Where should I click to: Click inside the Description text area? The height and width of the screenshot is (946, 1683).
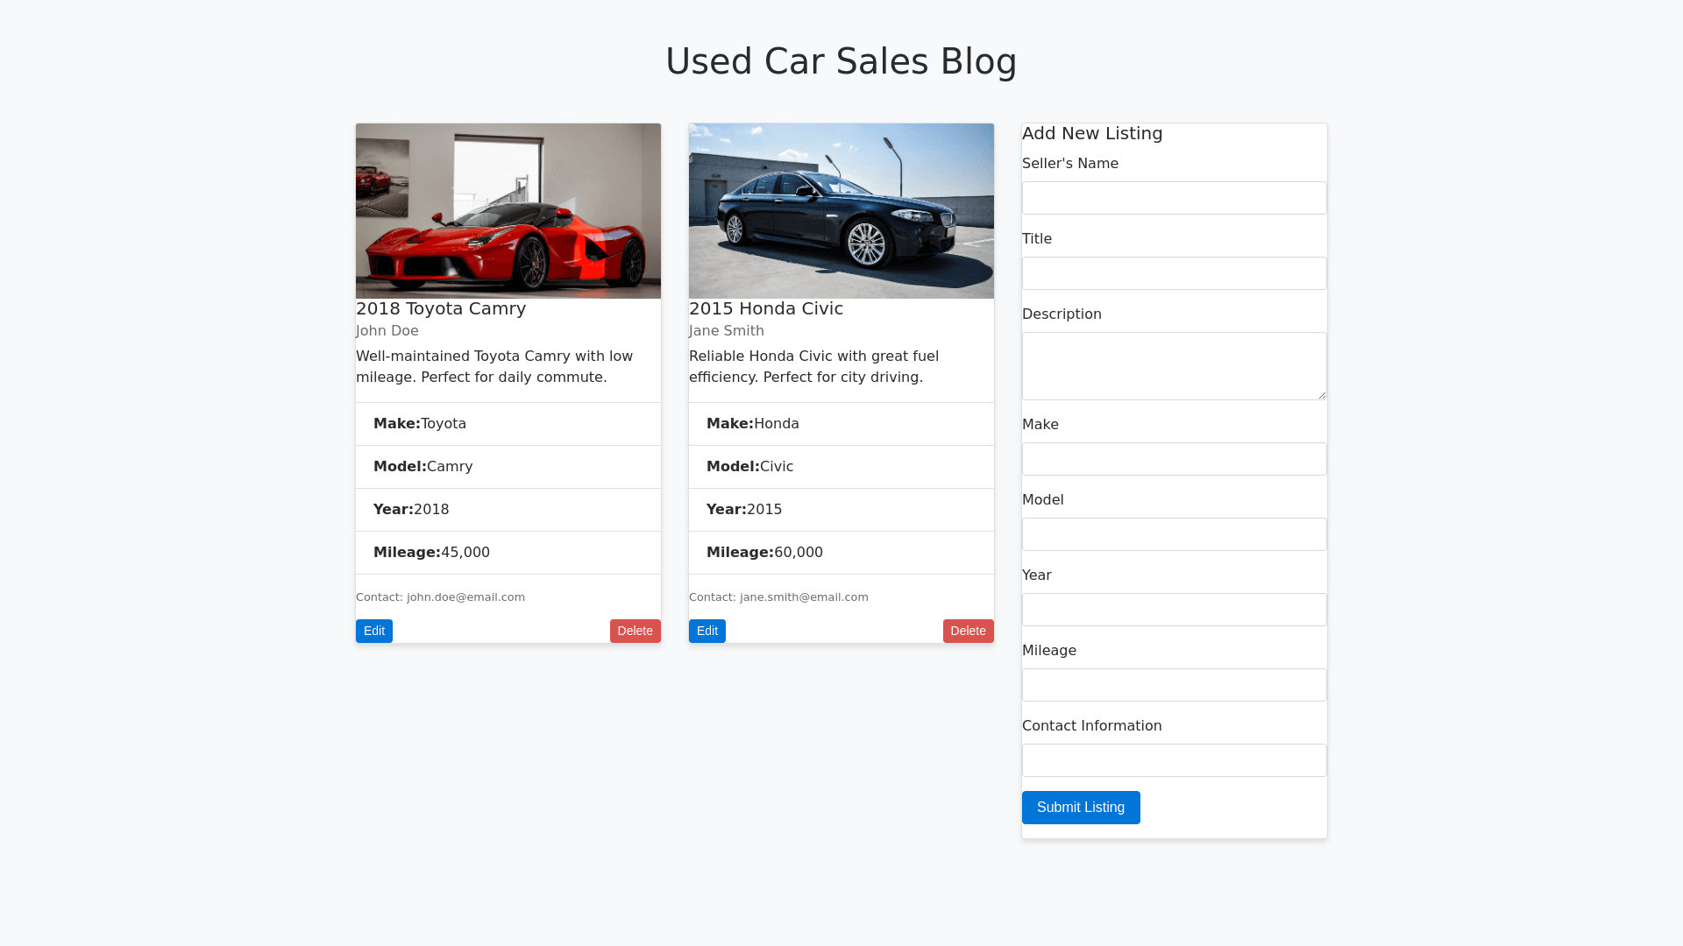tap(1174, 365)
